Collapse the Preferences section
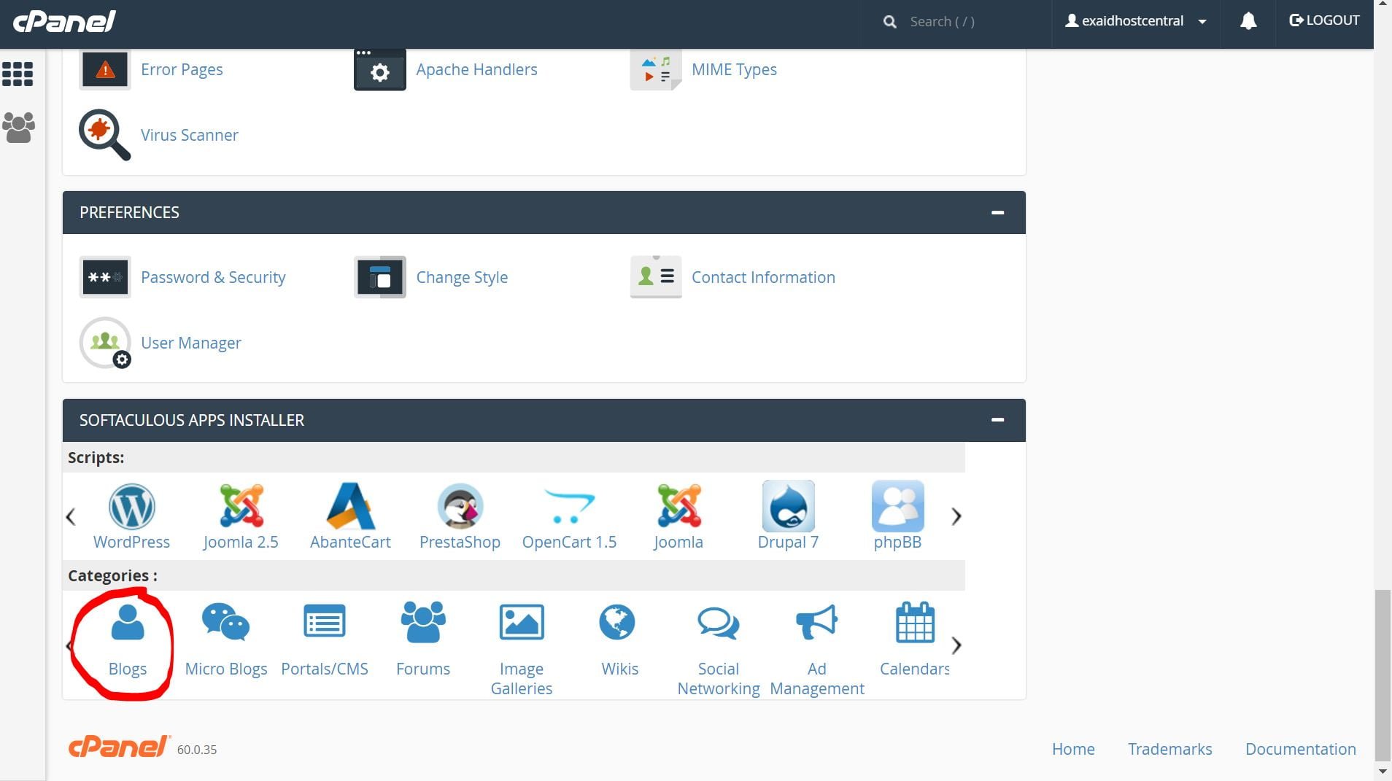 point(997,212)
